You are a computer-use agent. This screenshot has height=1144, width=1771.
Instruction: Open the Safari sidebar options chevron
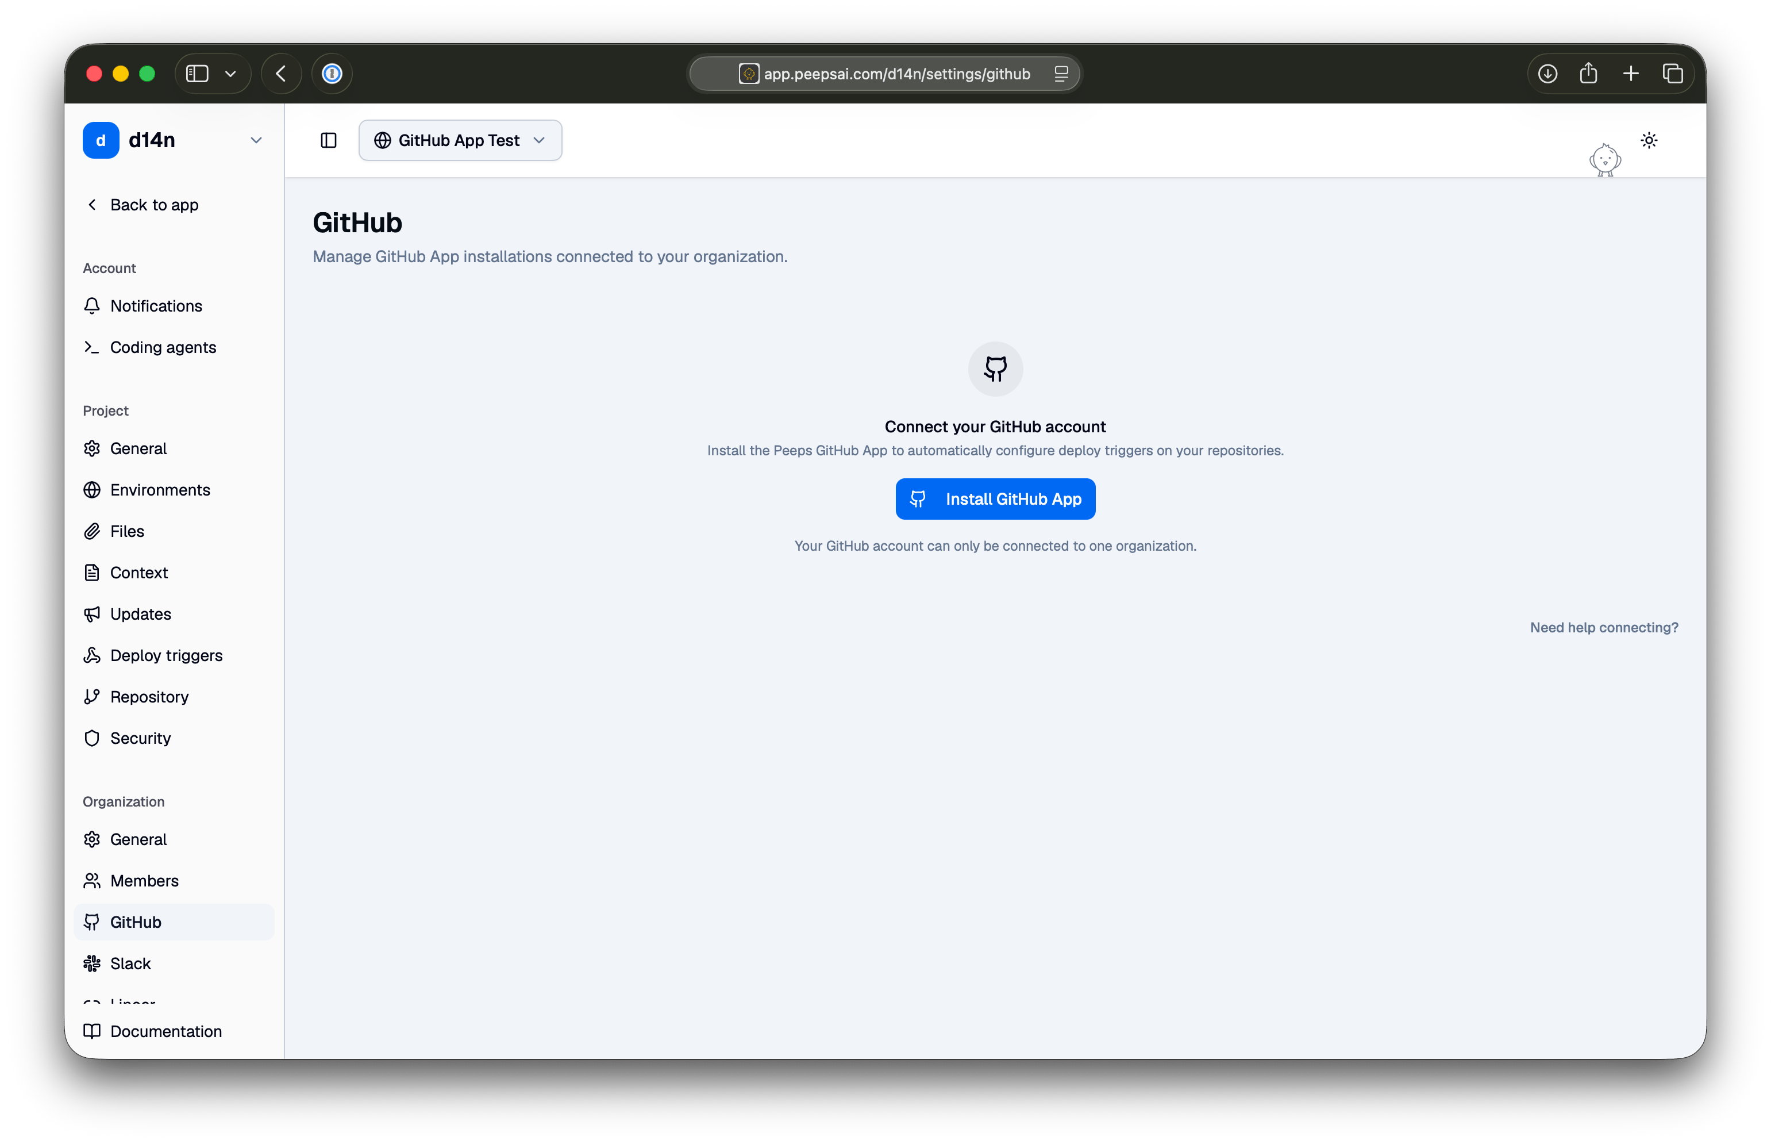pyautogui.click(x=230, y=74)
